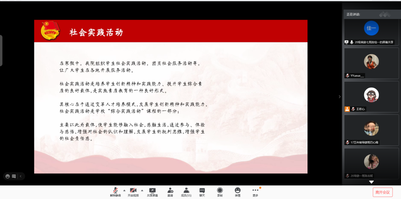
Task: Click the floating smiley emoji icon at bottom-left
Action: 8,176
